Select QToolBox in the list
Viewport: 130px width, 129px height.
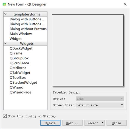point(18,78)
